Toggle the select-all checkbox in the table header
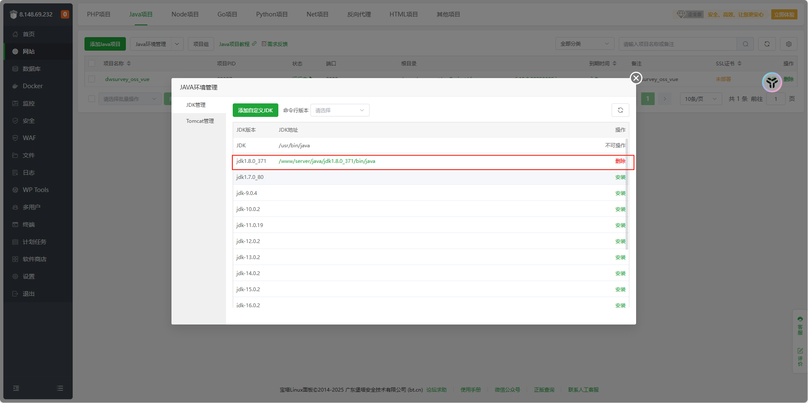The image size is (808, 403). (x=92, y=64)
